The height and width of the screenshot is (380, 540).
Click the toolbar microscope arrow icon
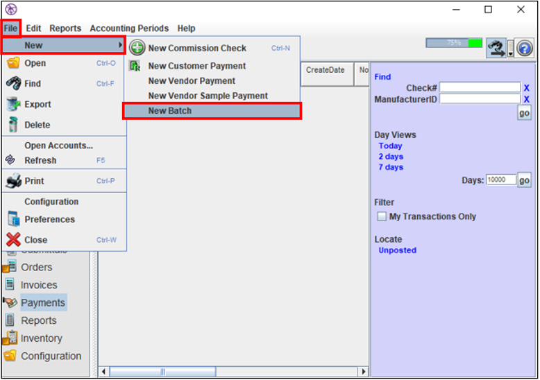(496, 48)
